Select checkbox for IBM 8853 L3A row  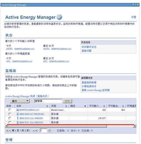click(x=10, y=118)
